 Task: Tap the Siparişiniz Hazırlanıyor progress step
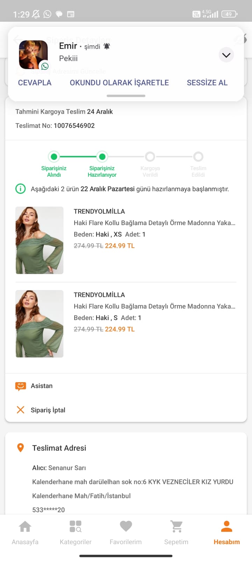[102, 157]
